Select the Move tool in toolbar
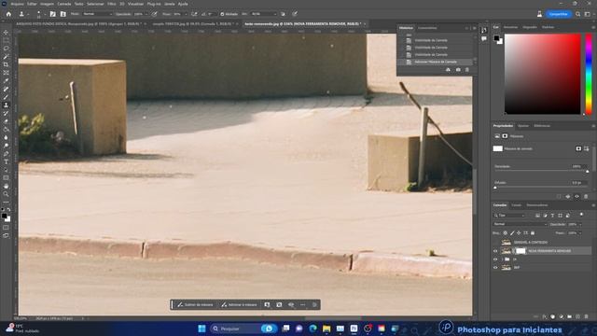Viewport: 597px width, 336px height. [x=6, y=33]
